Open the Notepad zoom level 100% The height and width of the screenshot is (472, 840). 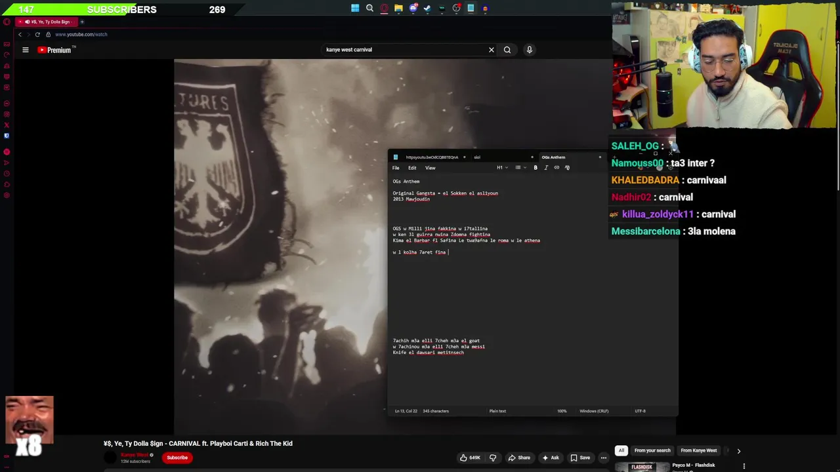562,411
